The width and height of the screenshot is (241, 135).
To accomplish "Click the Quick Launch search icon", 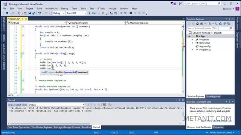I will (219, 3).
